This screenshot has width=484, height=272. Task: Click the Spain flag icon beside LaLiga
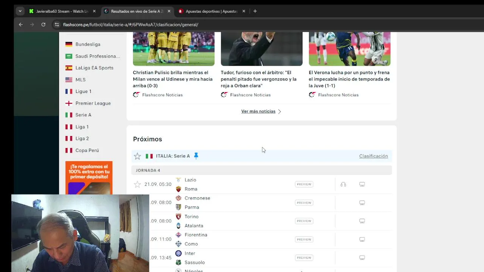tap(69, 68)
